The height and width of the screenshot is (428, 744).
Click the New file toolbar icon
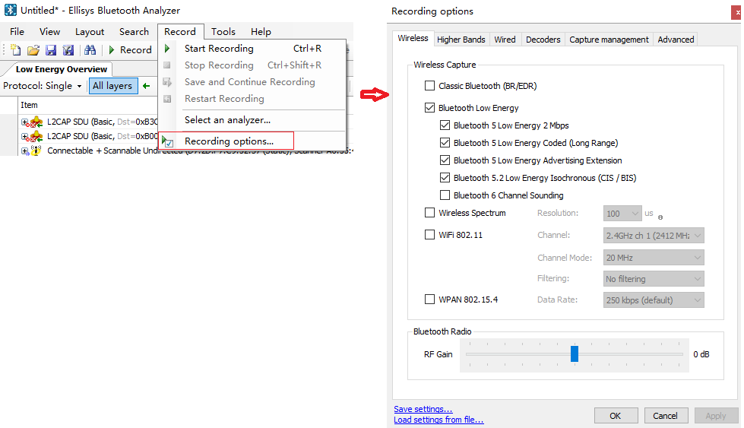(x=16, y=50)
